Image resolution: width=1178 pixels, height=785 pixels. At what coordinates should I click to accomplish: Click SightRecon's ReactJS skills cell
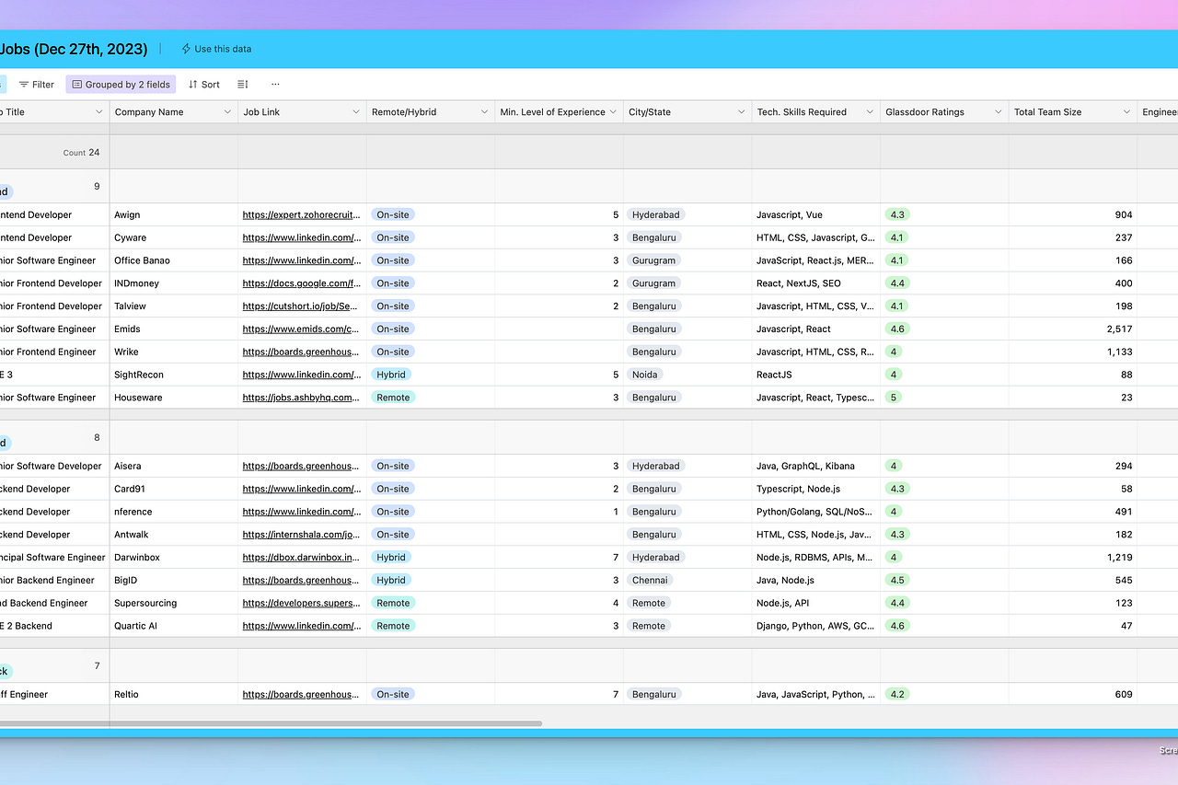tap(816, 375)
